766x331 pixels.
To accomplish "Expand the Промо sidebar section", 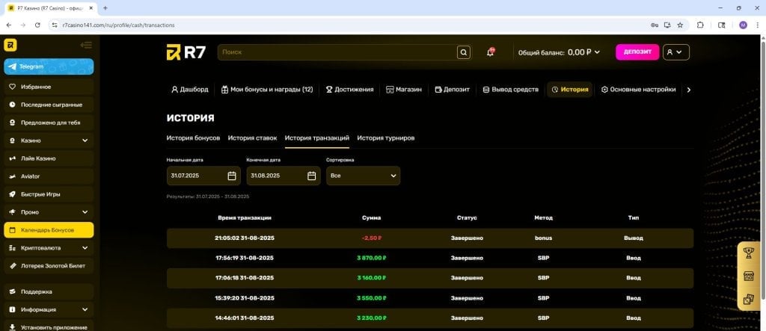I will pyautogui.click(x=49, y=212).
